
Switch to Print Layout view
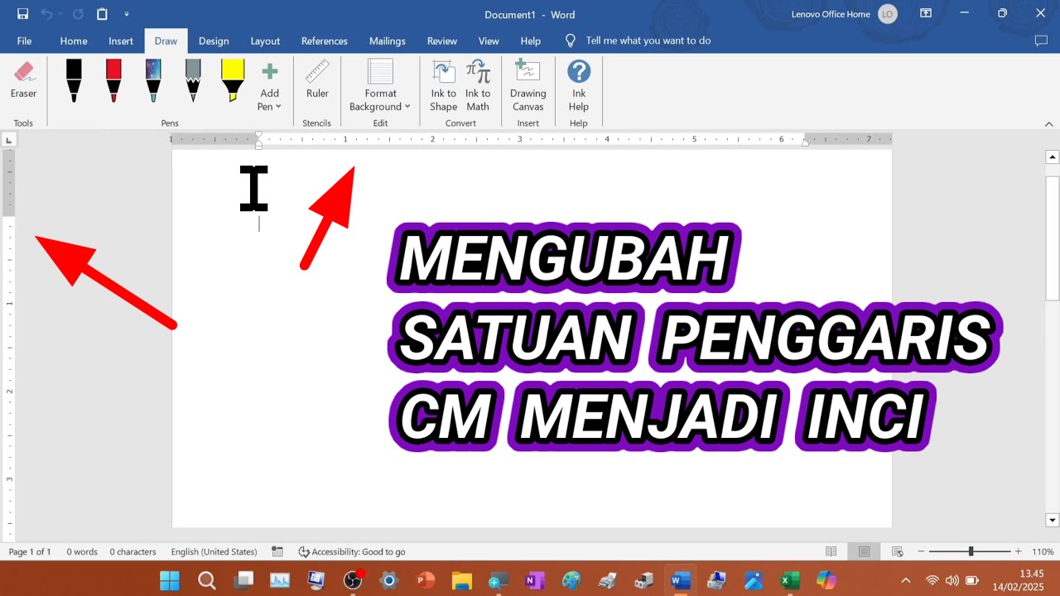click(864, 551)
